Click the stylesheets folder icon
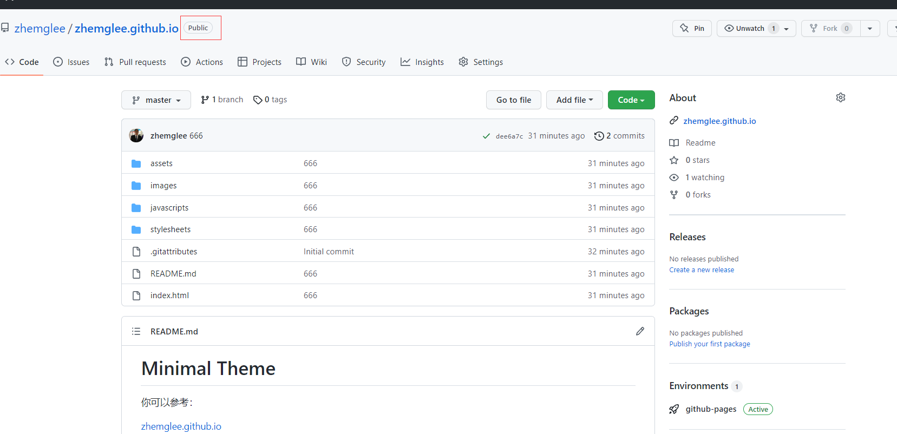 click(x=136, y=229)
